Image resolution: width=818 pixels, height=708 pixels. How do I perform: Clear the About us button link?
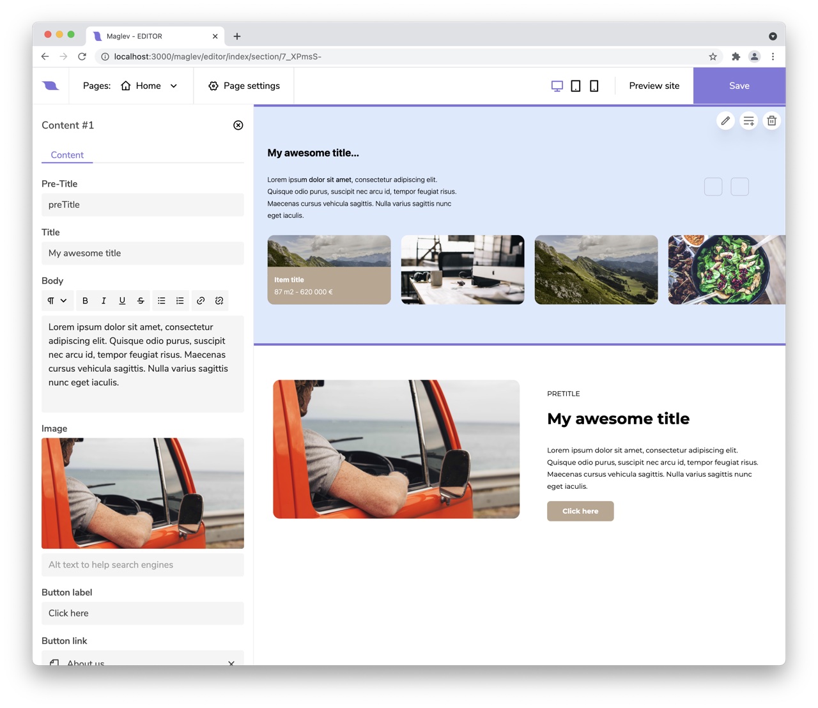pyautogui.click(x=231, y=663)
